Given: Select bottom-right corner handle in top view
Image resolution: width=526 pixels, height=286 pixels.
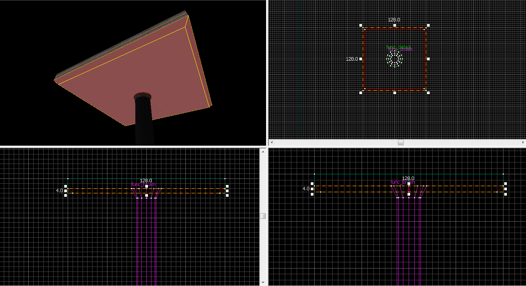Looking at the screenshot, I should click(428, 93).
